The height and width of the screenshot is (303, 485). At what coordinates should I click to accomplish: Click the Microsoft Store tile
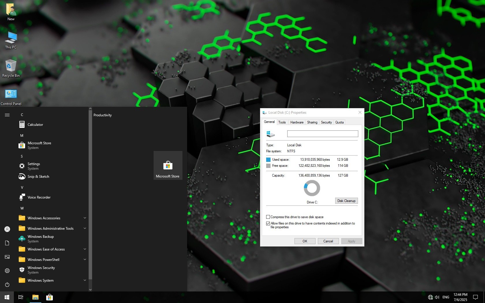tap(168, 166)
